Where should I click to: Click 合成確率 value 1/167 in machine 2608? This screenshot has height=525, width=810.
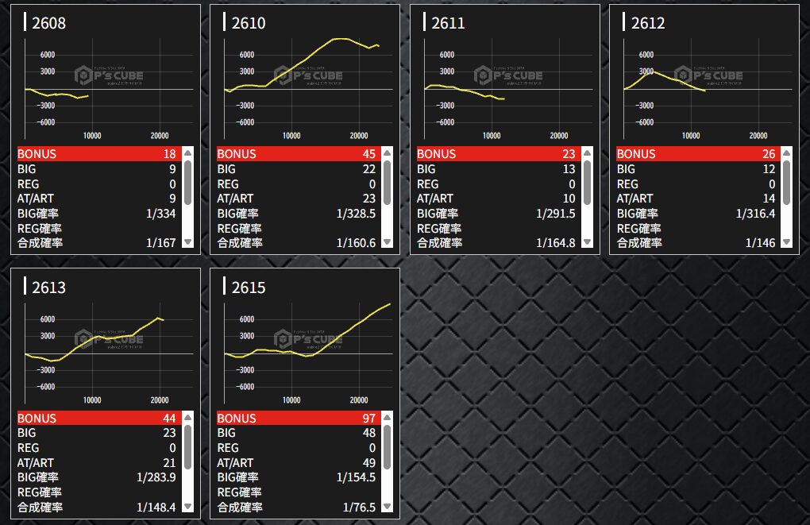(x=160, y=243)
